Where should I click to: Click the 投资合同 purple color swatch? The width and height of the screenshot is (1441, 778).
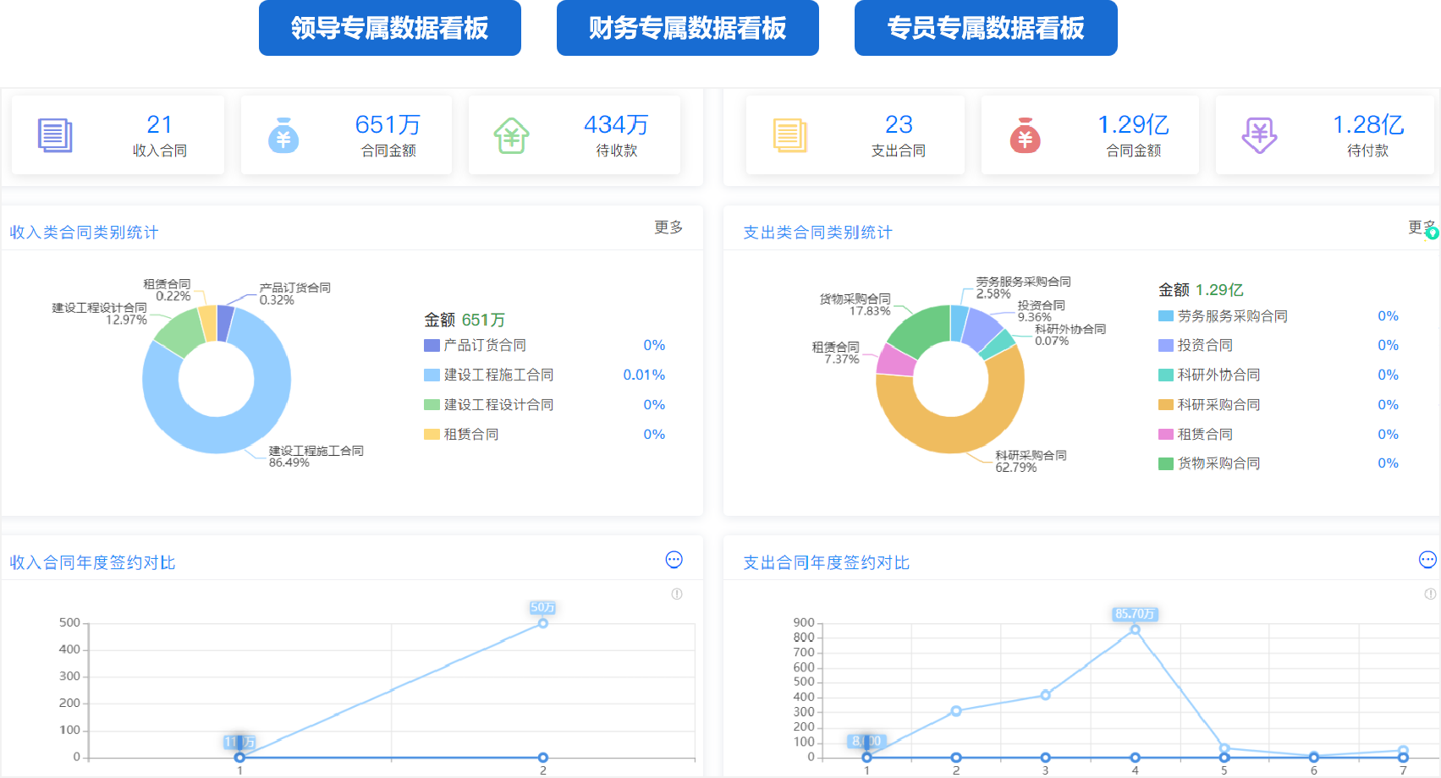[x=1164, y=345]
